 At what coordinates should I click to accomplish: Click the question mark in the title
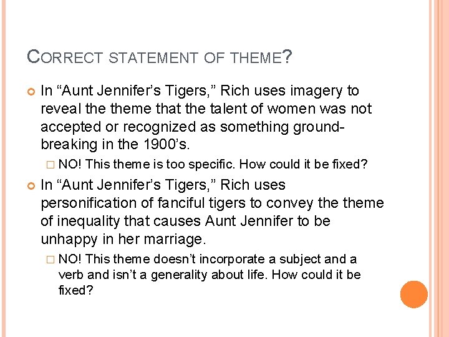point(287,57)
